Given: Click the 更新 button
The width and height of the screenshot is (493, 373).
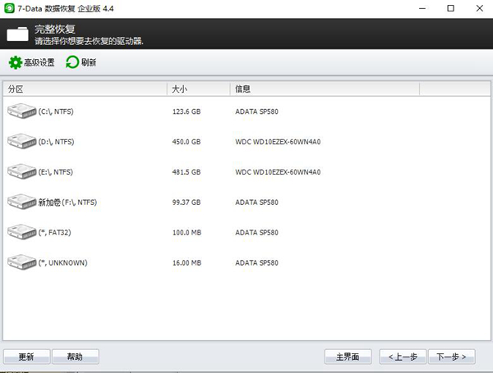Looking at the screenshot, I should click(x=27, y=357).
